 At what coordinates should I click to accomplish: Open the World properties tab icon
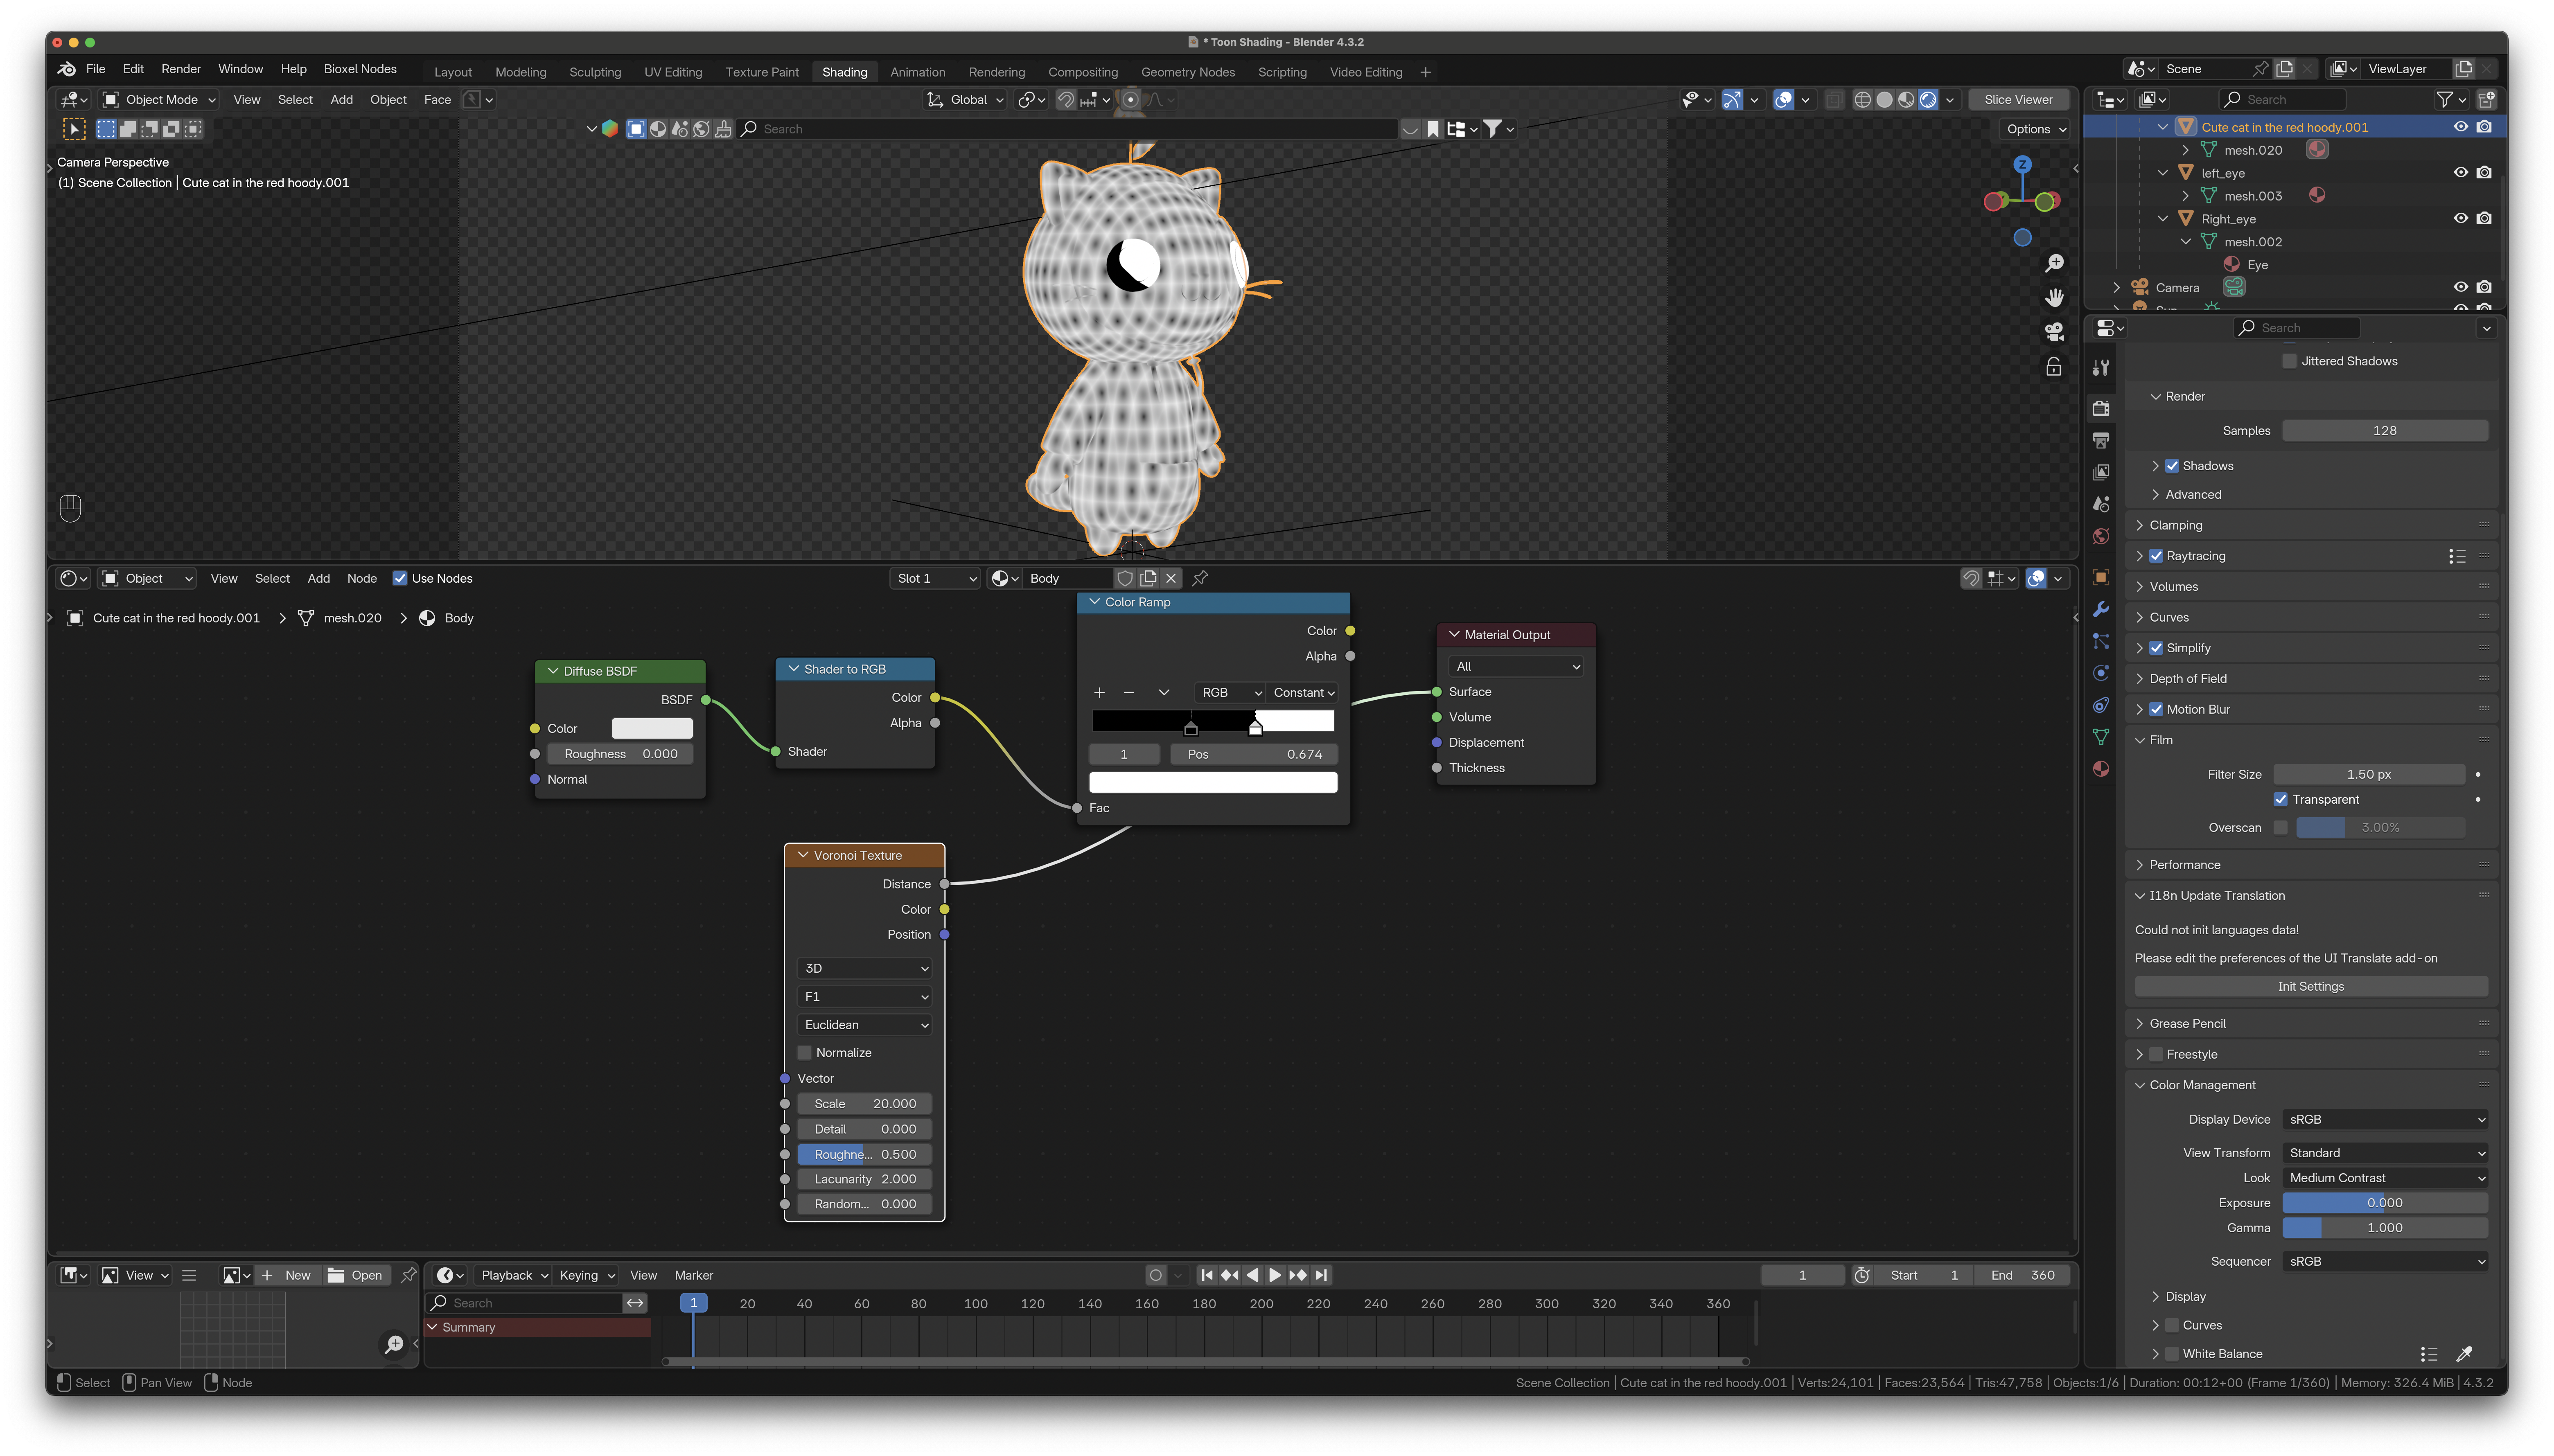[x=2101, y=537]
